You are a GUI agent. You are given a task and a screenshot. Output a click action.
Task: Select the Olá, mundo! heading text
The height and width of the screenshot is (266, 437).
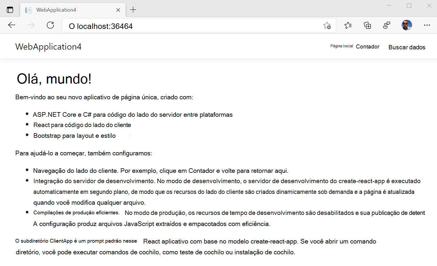tap(54, 79)
